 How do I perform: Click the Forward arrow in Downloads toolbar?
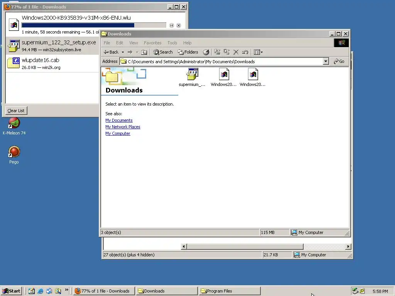[130, 52]
